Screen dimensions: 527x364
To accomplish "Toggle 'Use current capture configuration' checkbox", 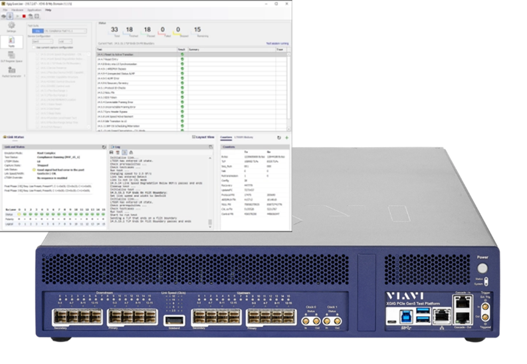I will [x=34, y=47].
